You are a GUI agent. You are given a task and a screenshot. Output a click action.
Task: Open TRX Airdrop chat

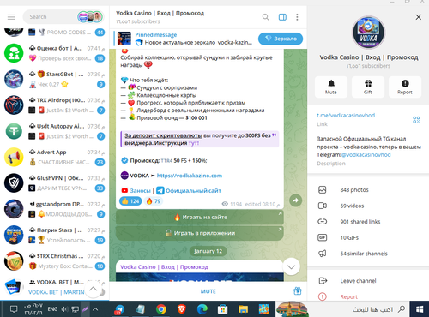[x=54, y=105]
